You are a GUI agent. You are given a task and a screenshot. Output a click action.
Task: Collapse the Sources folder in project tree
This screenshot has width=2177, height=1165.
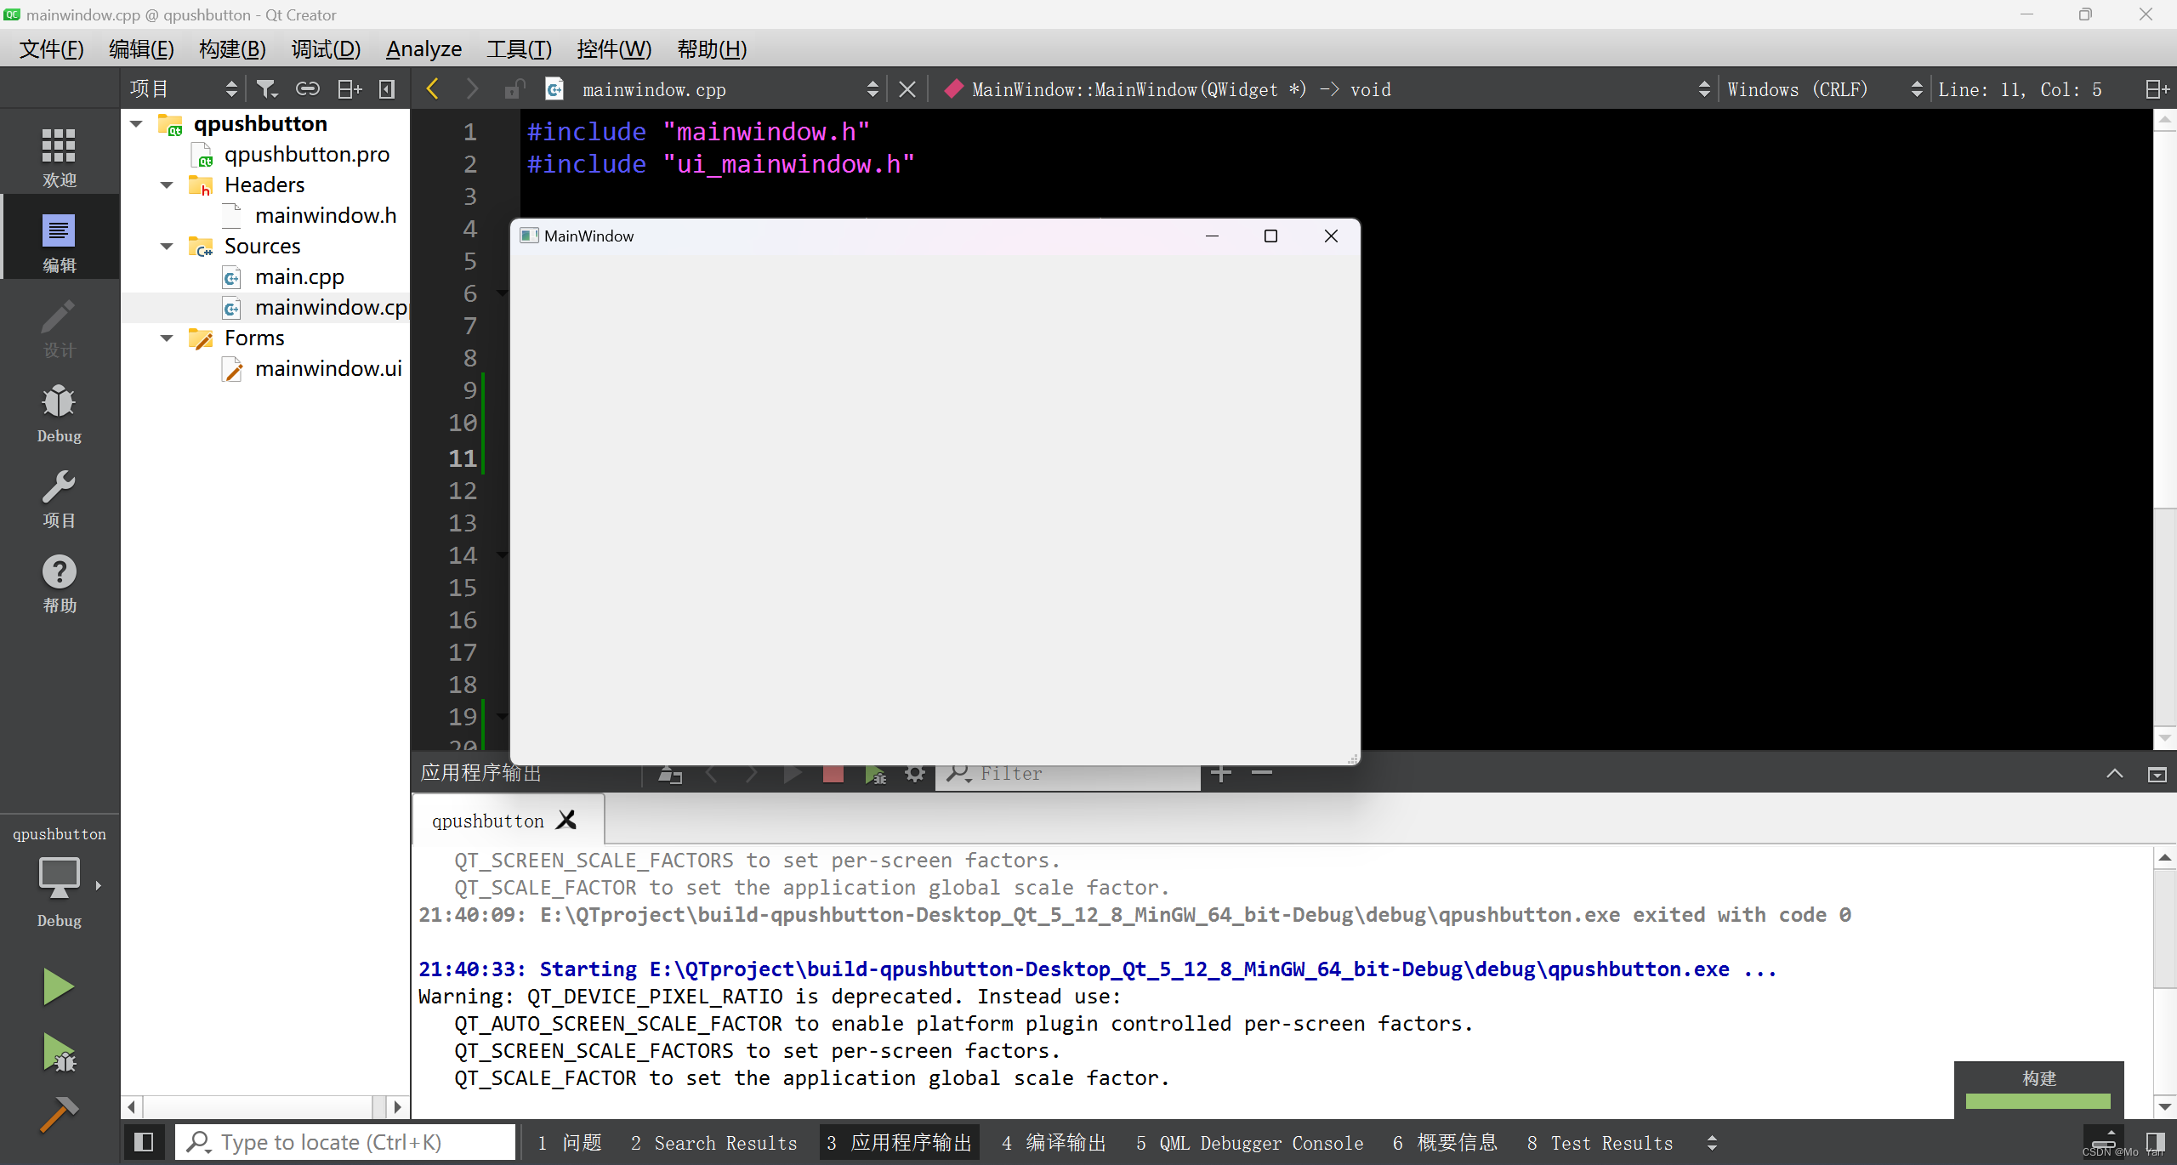pyautogui.click(x=167, y=247)
